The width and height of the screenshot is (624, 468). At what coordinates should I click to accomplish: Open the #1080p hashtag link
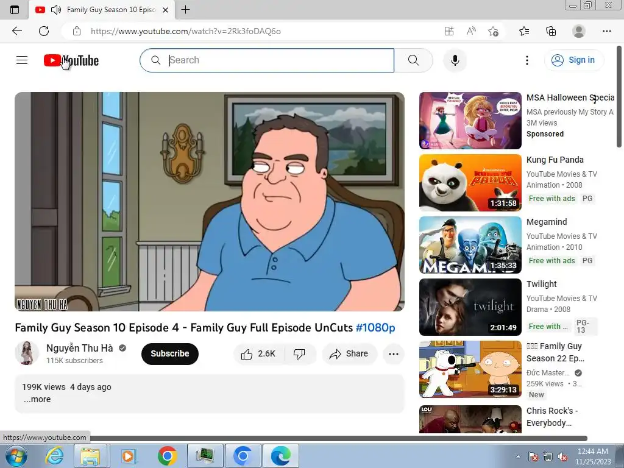click(x=375, y=327)
